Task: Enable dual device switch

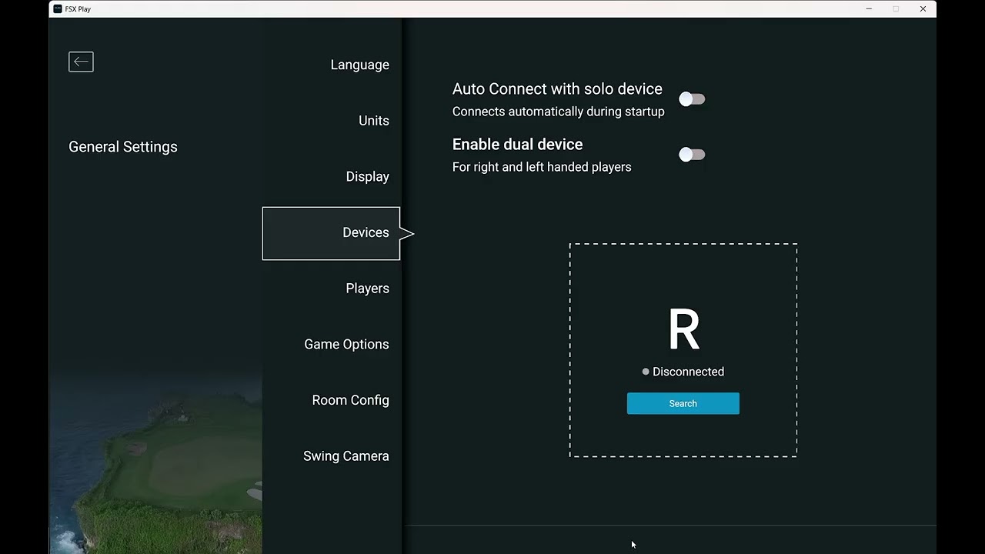Action: (692, 155)
